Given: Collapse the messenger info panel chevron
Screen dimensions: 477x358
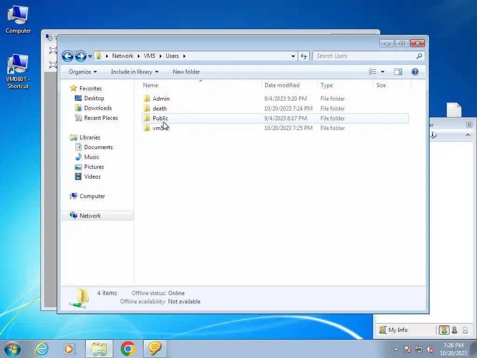Looking at the screenshot, I should click(x=468, y=135).
